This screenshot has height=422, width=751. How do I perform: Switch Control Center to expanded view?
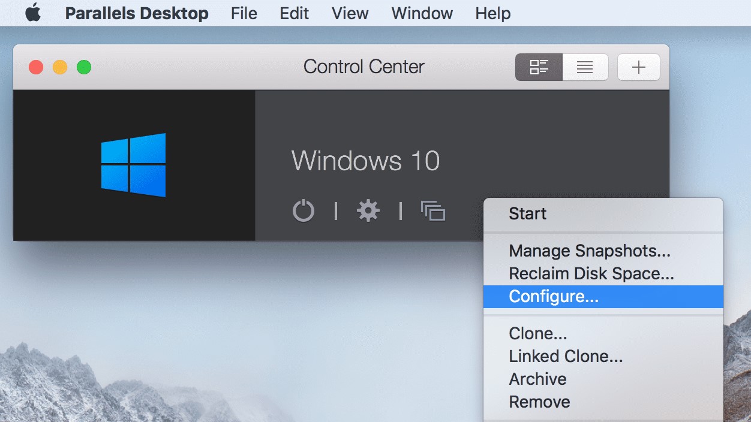click(539, 67)
